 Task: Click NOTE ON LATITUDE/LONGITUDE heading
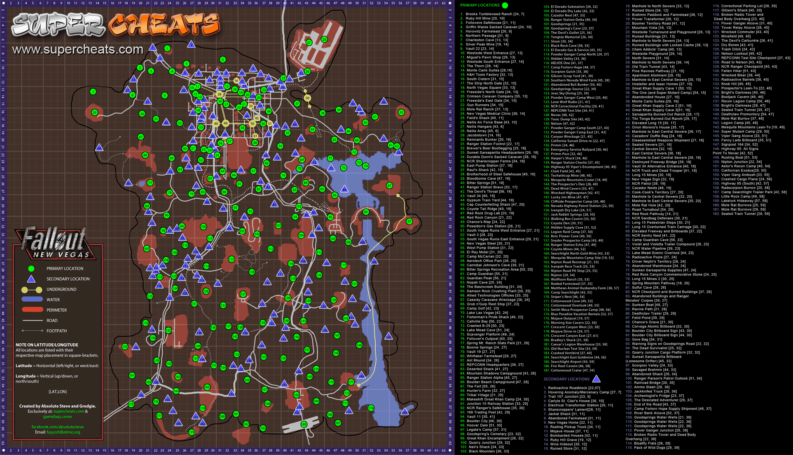[47, 345]
